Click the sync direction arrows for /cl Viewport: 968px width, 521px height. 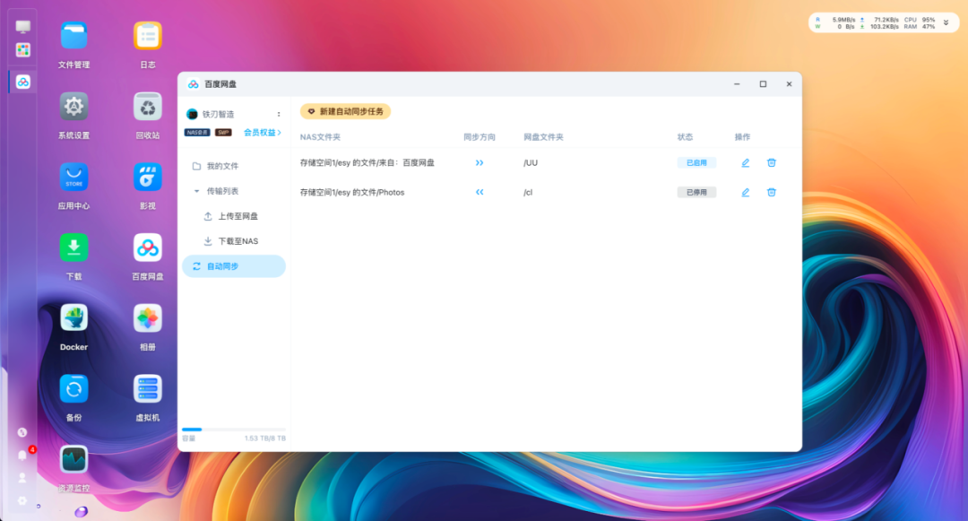coord(480,193)
